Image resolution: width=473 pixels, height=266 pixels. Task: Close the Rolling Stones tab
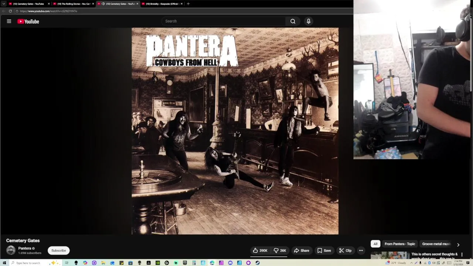[x=93, y=4]
